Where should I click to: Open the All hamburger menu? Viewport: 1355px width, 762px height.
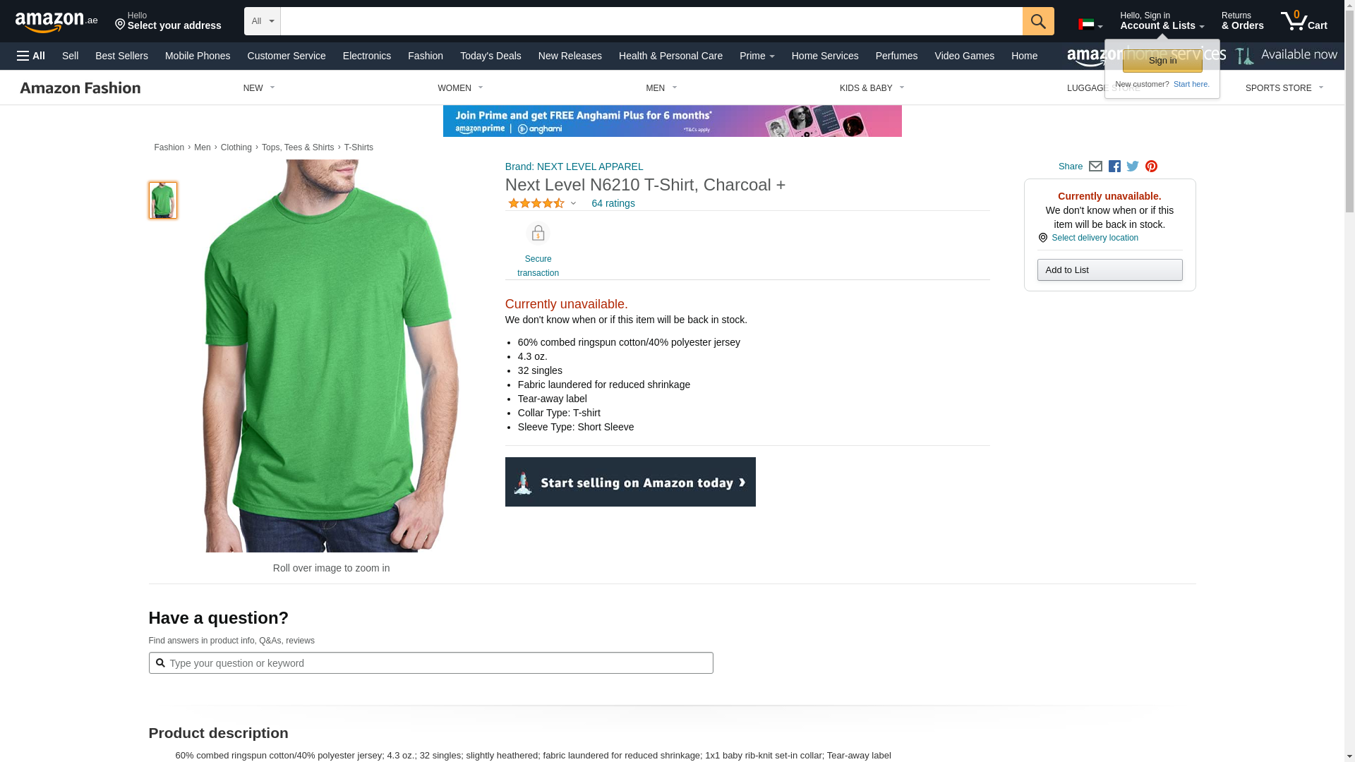tap(31, 56)
